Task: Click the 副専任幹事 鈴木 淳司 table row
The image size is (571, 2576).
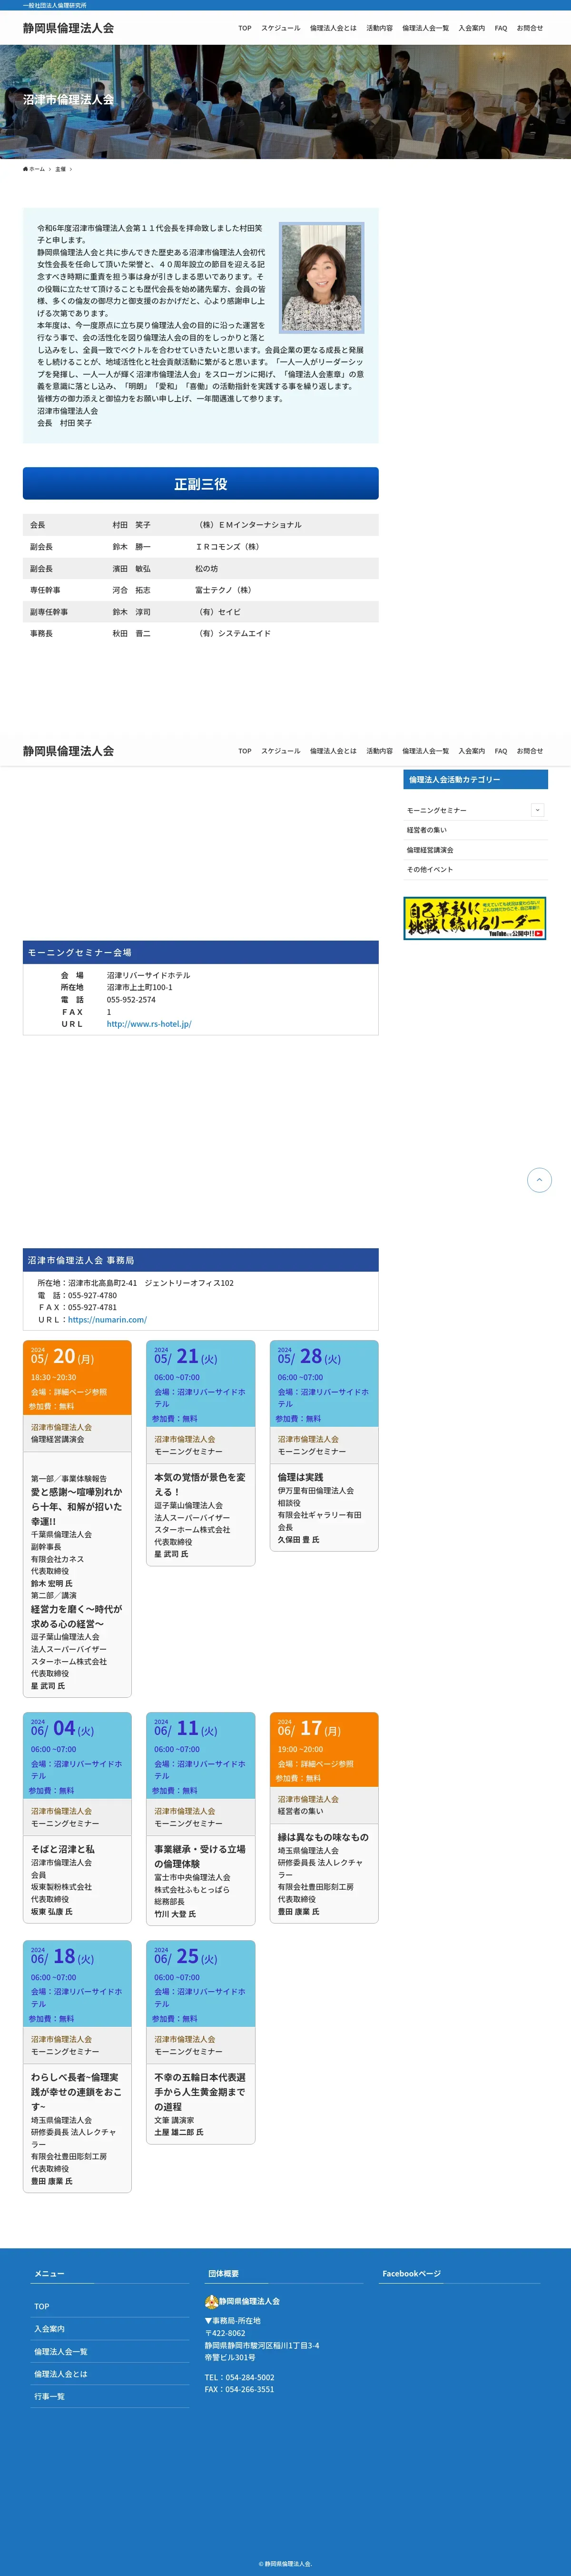Action: [x=201, y=612]
